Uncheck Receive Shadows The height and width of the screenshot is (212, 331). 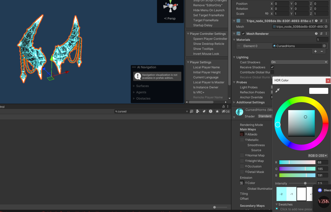click(272, 67)
